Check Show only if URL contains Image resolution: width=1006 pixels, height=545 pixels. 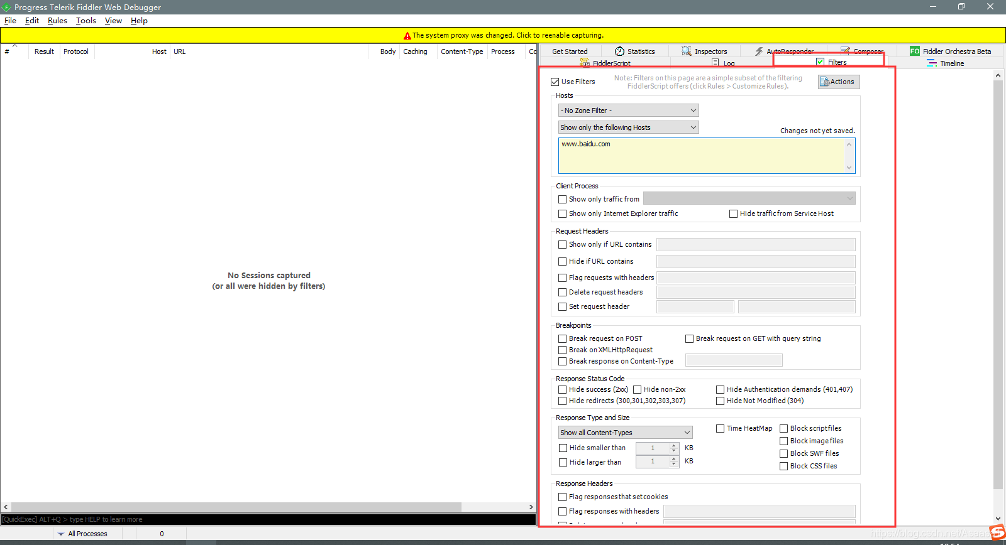click(x=562, y=244)
